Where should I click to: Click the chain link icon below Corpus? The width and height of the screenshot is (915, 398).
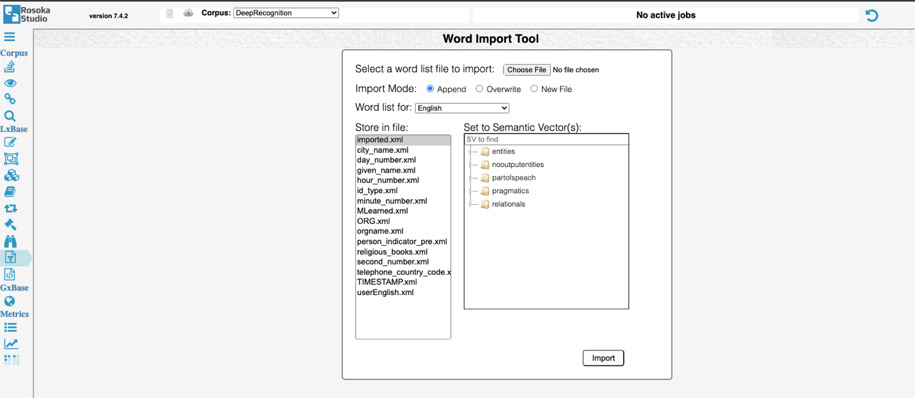(x=11, y=99)
